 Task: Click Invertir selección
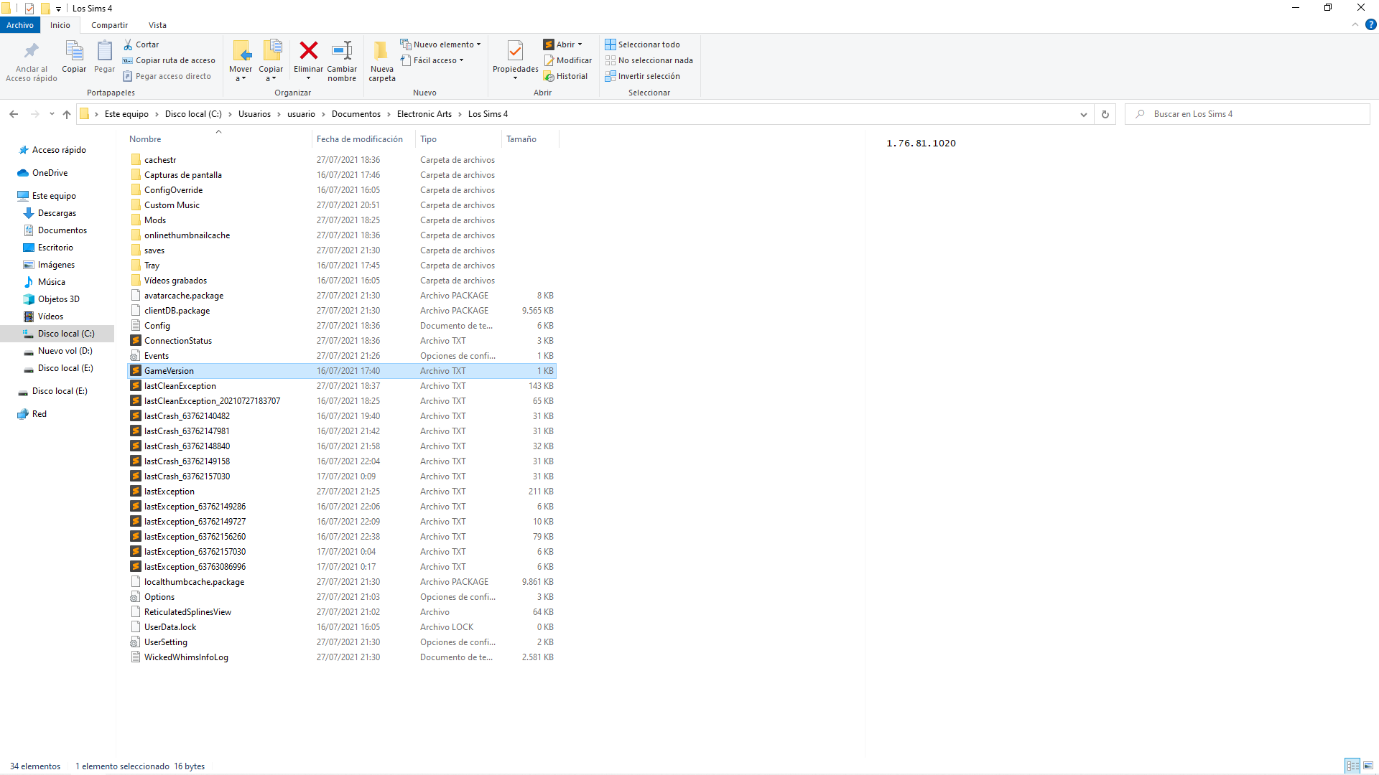click(643, 76)
